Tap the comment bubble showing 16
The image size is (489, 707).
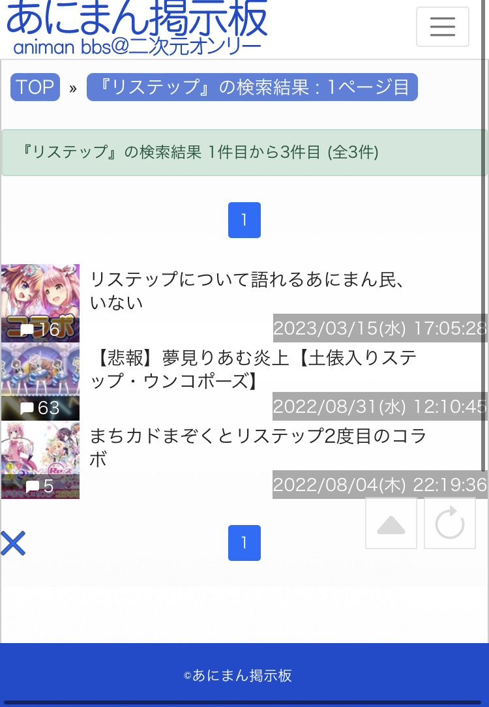coord(40,329)
